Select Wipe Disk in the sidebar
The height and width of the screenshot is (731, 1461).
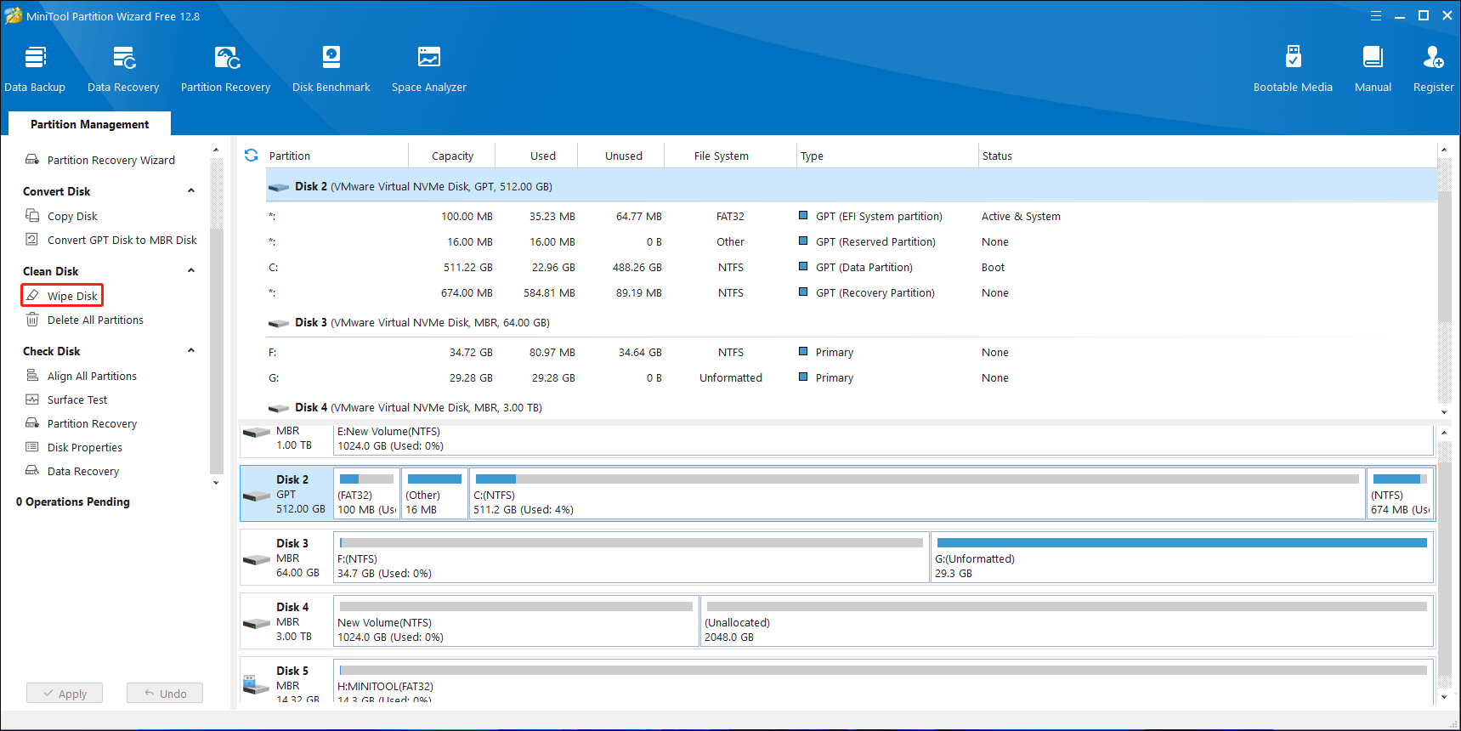pyautogui.click(x=62, y=296)
